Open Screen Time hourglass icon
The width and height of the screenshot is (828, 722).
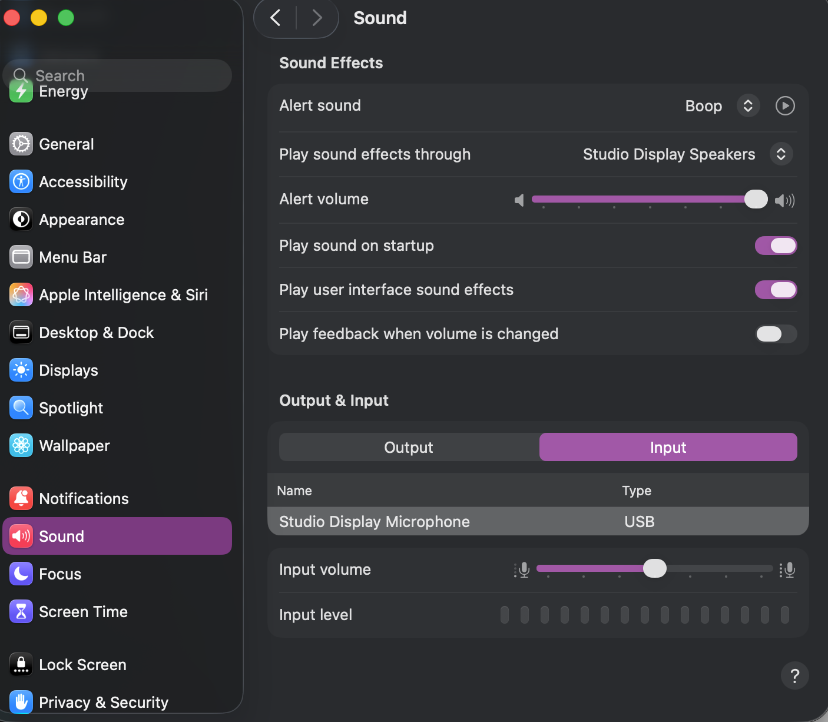pos(21,612)
